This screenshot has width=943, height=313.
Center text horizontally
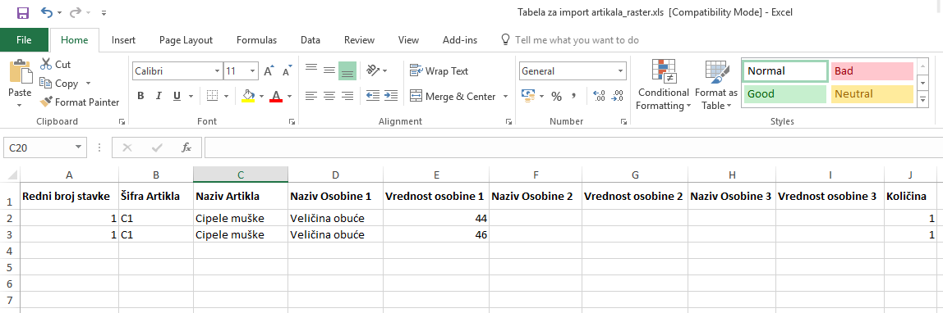pos(329,96)
